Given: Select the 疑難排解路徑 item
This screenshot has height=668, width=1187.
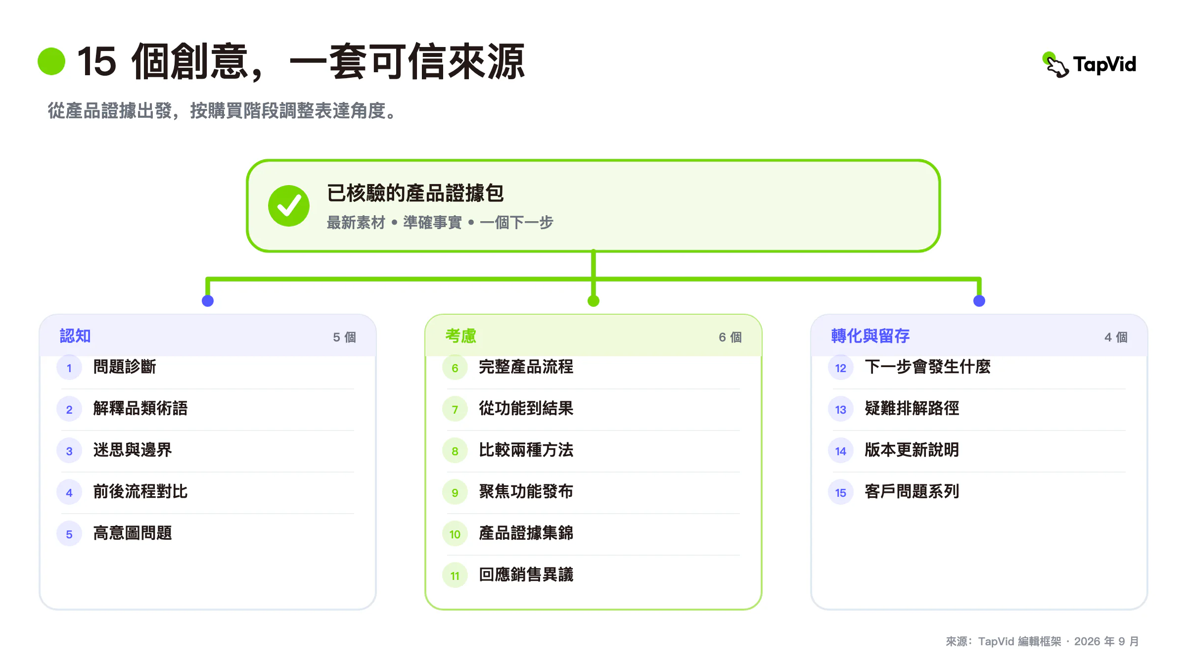Looking at the screenshot, I should [978, 409].
